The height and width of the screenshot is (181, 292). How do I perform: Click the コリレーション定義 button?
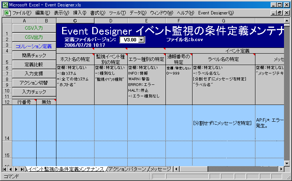34,46
